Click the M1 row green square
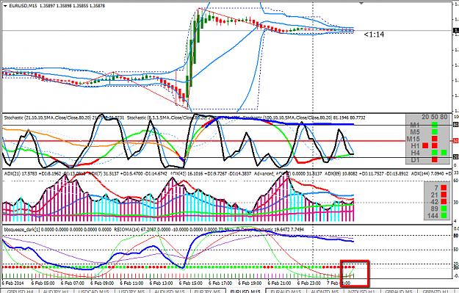 click(x=435, y=125)
